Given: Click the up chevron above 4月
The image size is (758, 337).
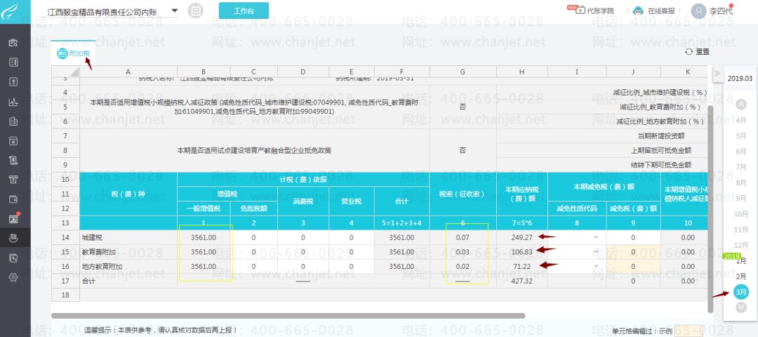Looking at the screenshot, I should pyautogui.click(x=740, y=104).
